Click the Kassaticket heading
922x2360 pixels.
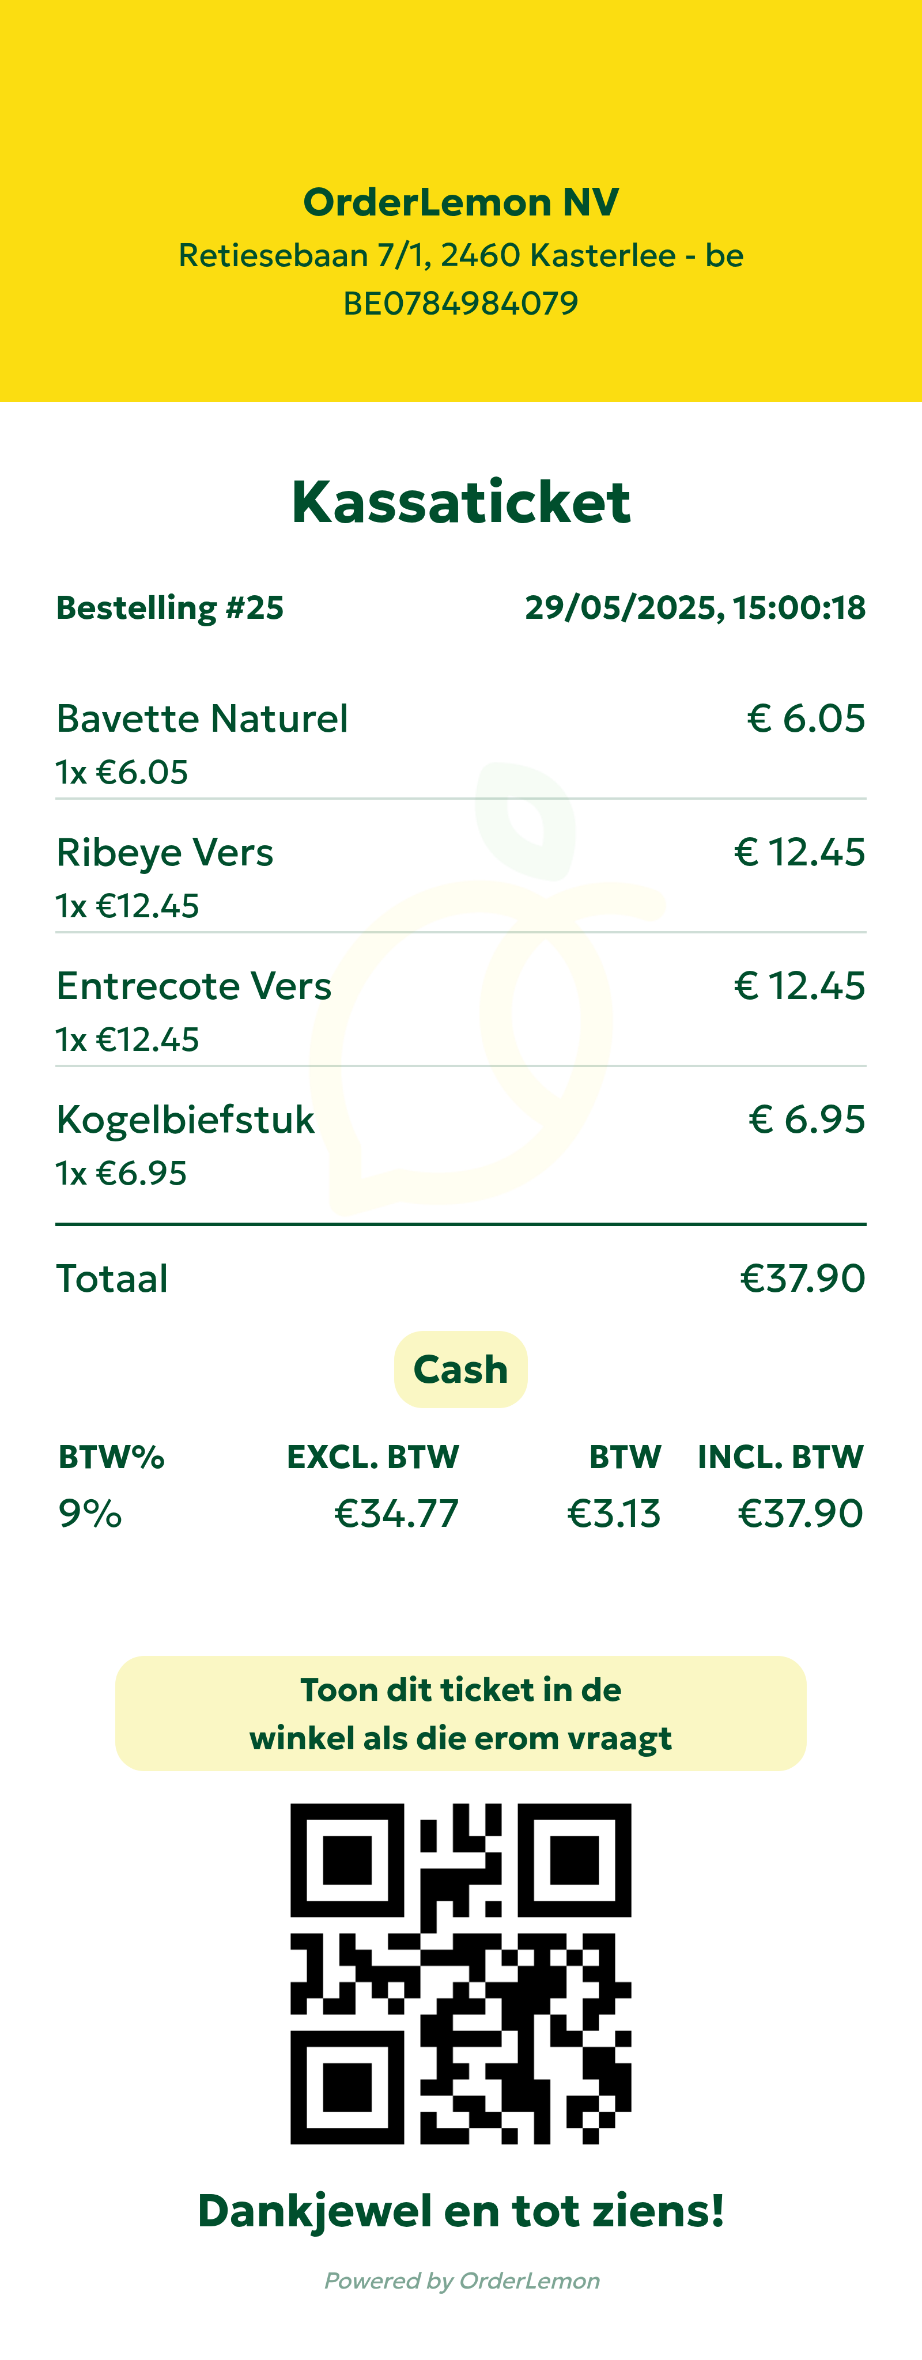coord(461,502)
